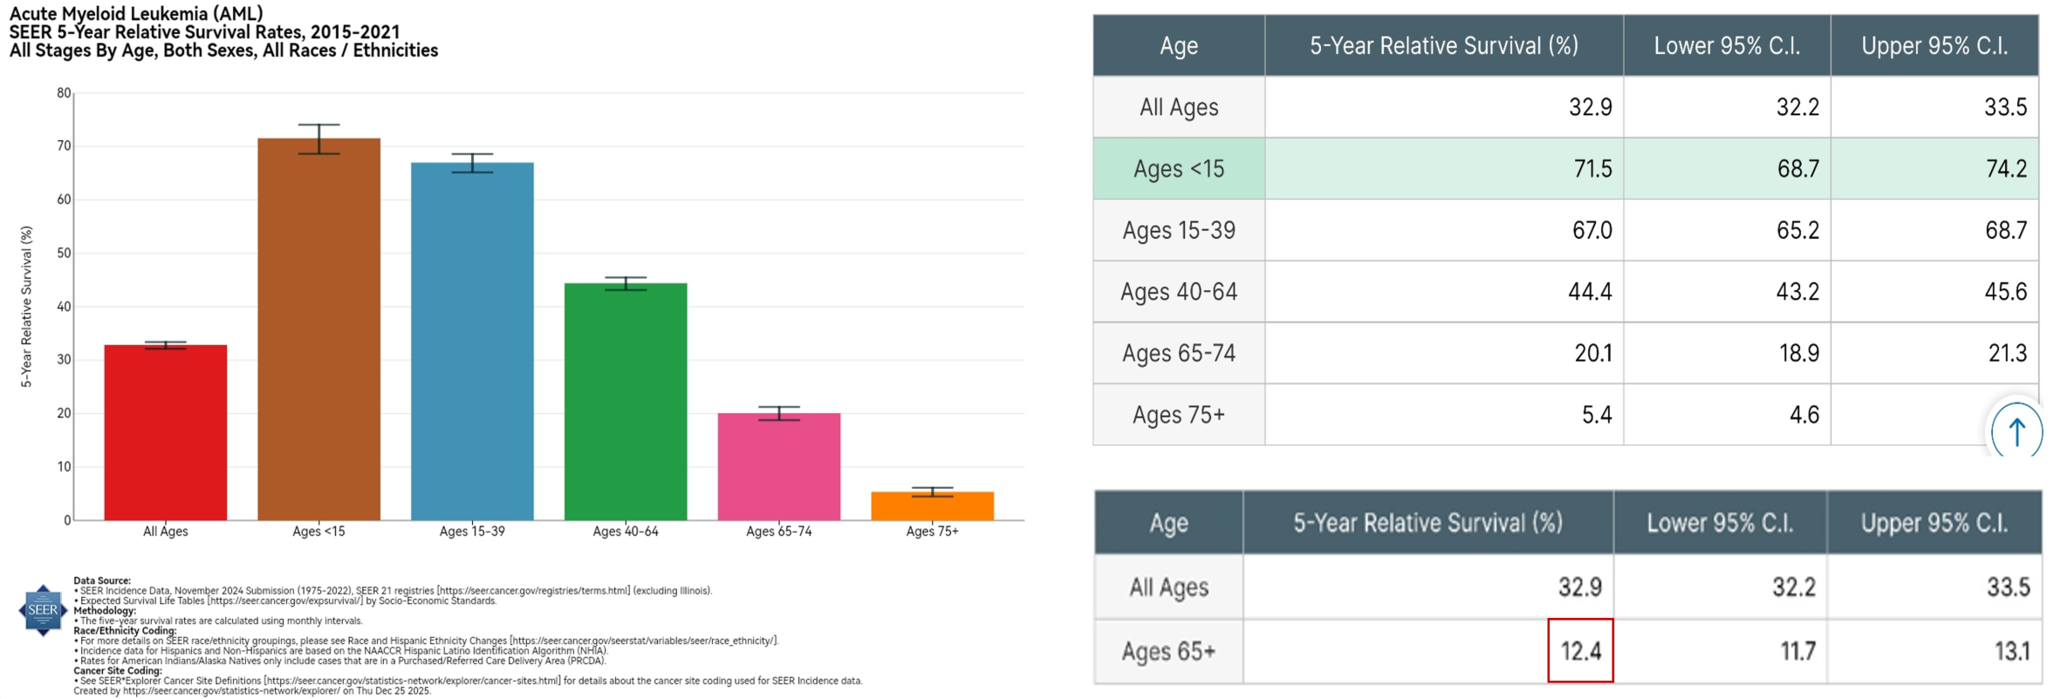
Task: Select the Ages 65+ row label
Action: [1168, 651]
